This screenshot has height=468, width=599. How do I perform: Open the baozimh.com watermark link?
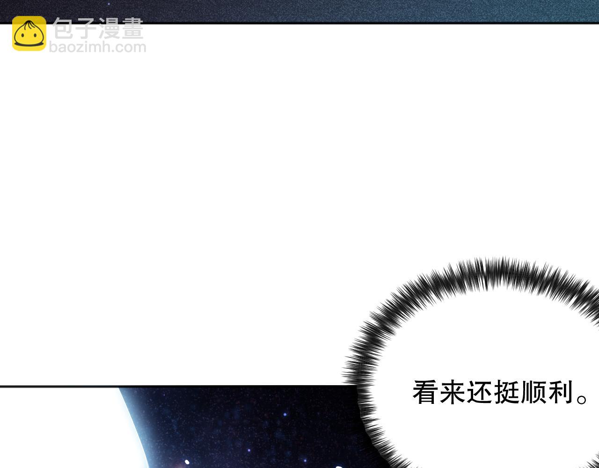tap(98, 47)
